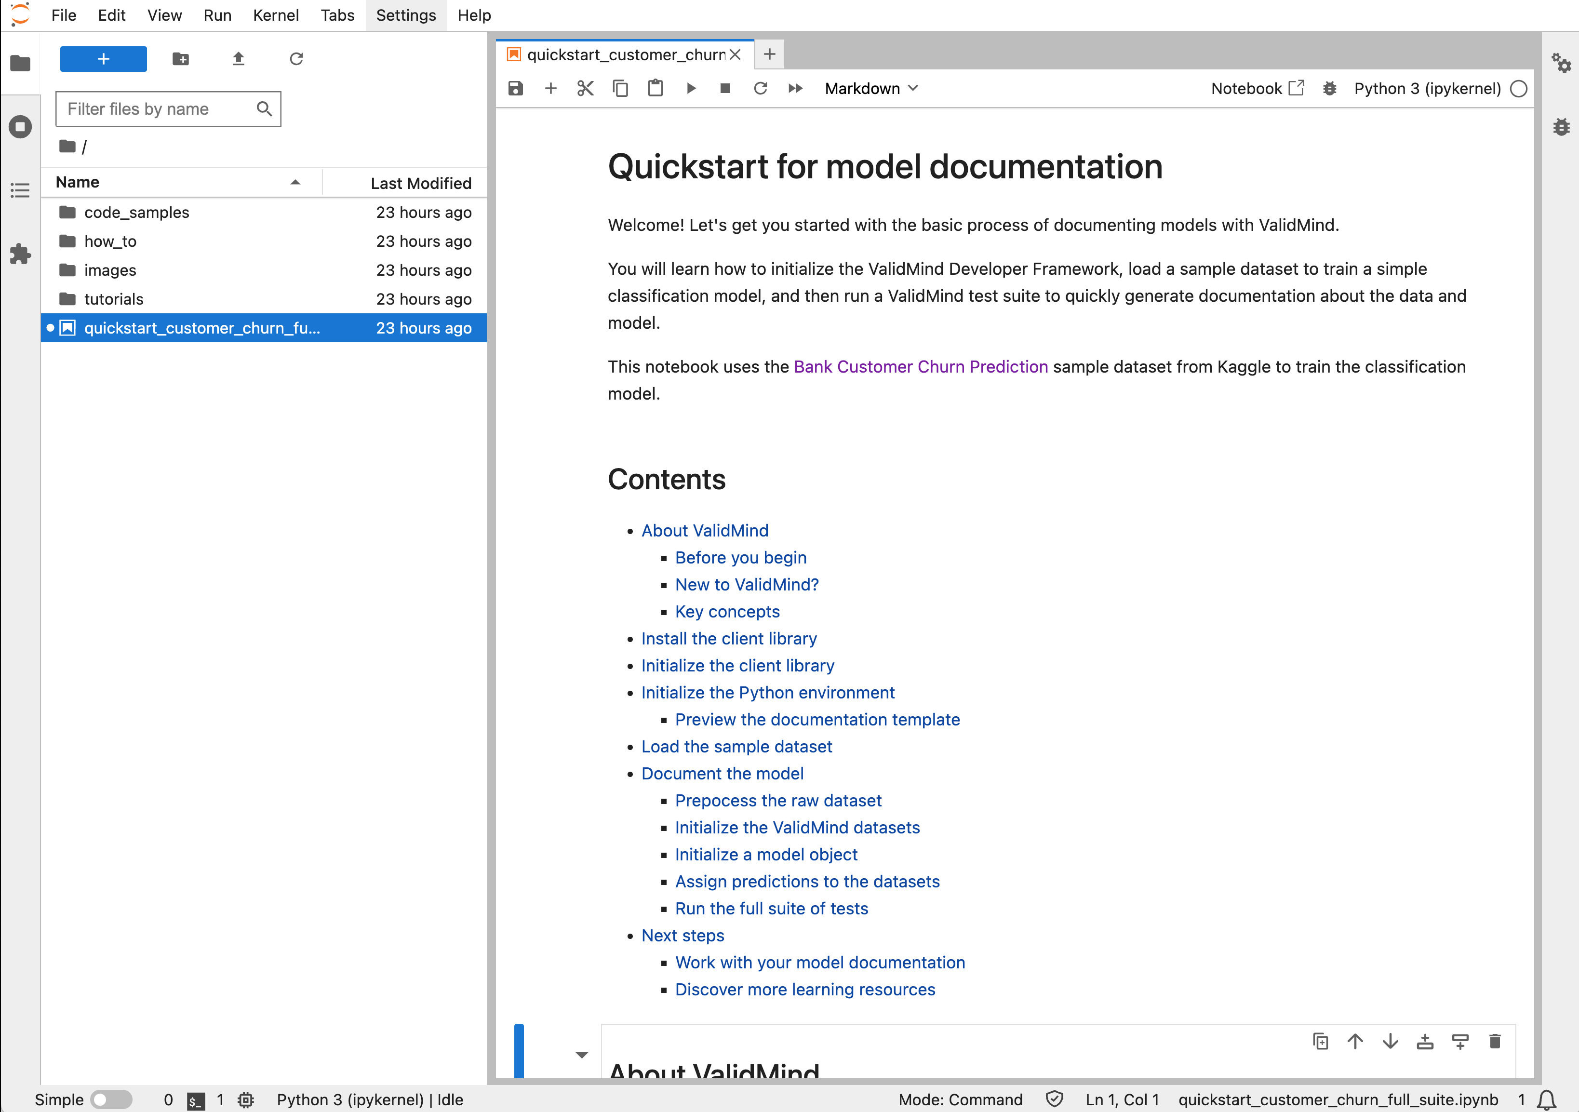Open the Kernel menu
Viewport: 1579px width, 1112px height.
point(276,15)
